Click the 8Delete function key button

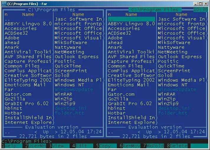(177, 146)
